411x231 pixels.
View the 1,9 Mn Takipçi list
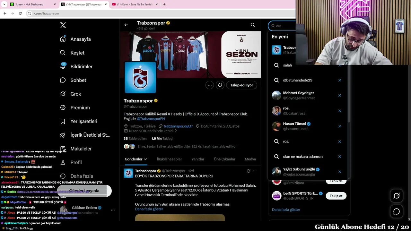(x=162, y=139)
